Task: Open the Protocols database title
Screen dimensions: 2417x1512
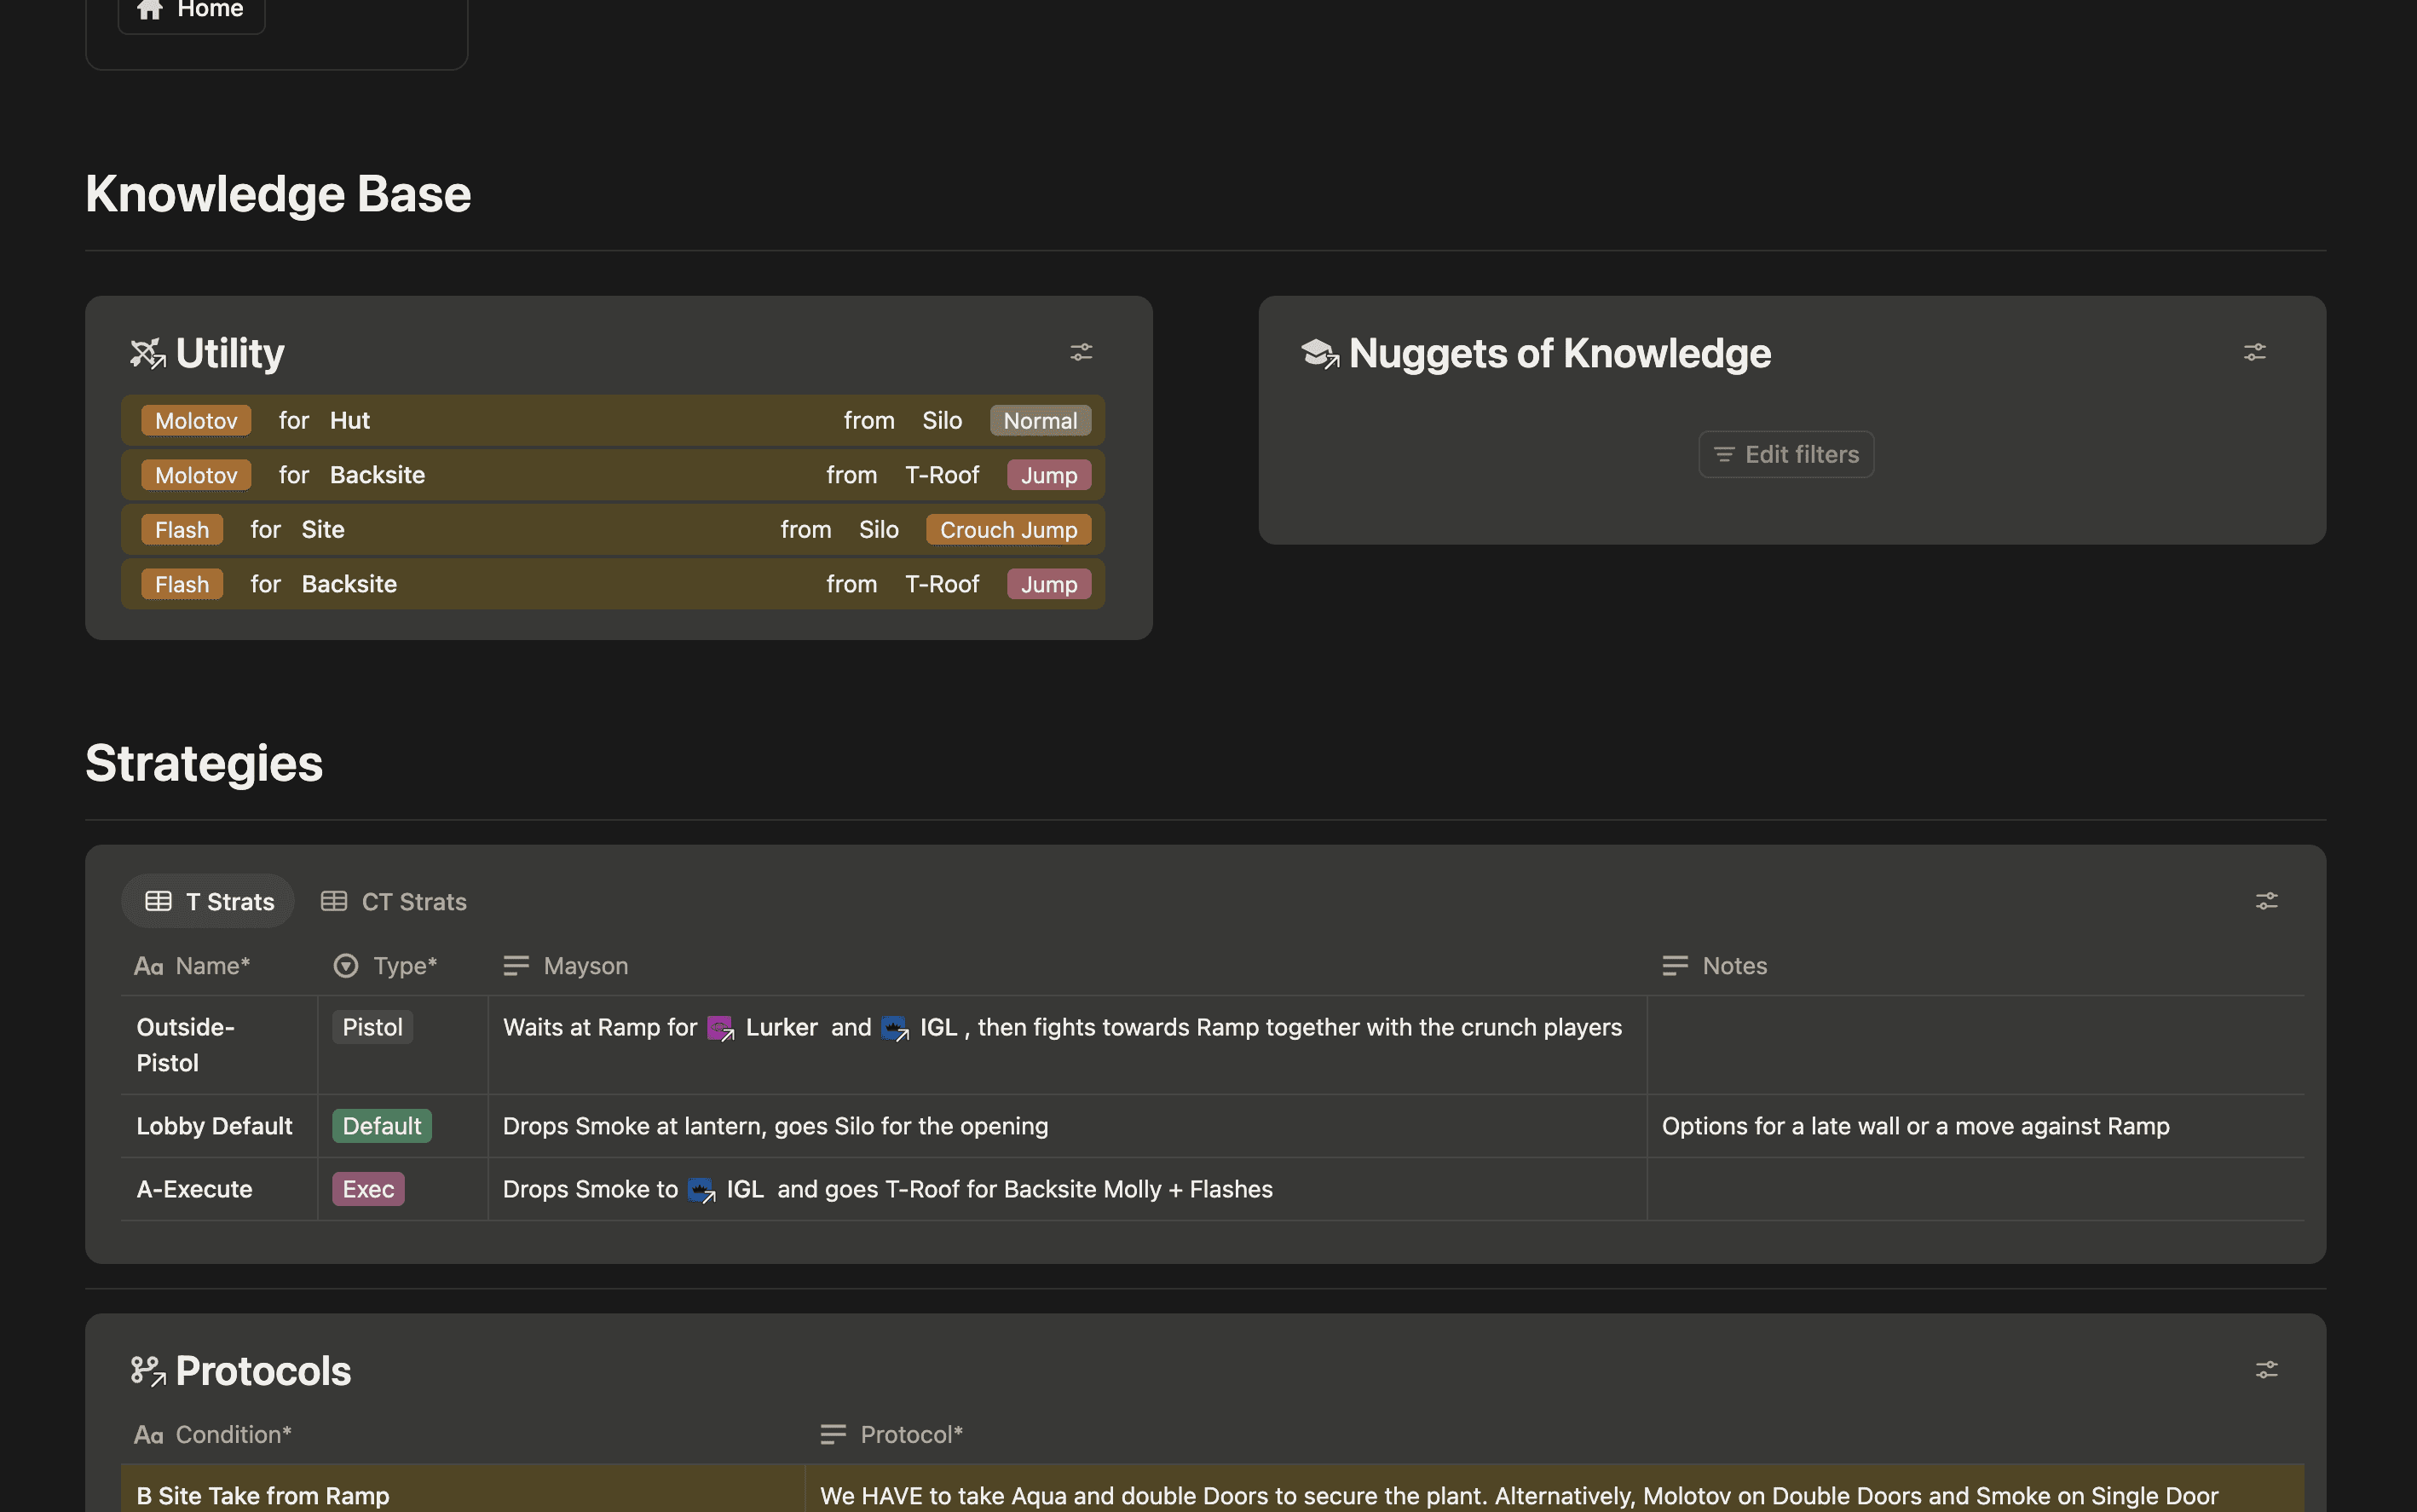Action: pyautogui.click(x=263, y=1370)
